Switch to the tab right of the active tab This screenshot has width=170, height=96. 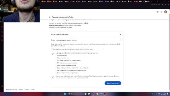(147, 1)
